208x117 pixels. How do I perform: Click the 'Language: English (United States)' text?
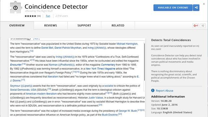click(x=172, y=112)
